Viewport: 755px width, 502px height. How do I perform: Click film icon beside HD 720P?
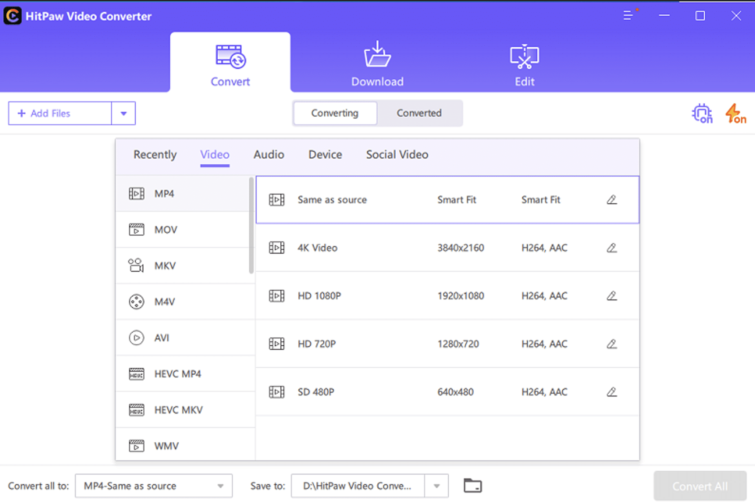(277, 344)
